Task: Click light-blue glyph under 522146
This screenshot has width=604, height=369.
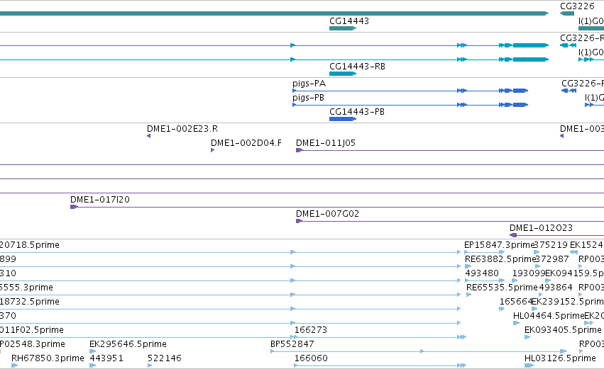Action: coord(150,365)
